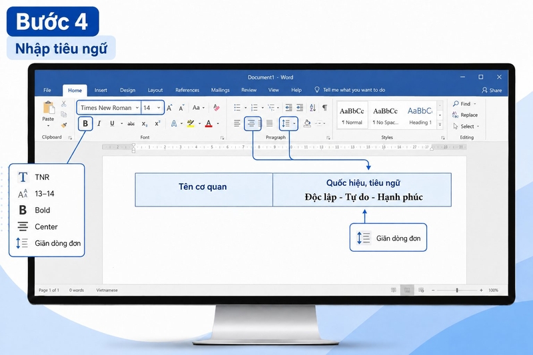Switch to the Insert tab
The height and width of the screenshot is (355, 533).
coord(101,90)
